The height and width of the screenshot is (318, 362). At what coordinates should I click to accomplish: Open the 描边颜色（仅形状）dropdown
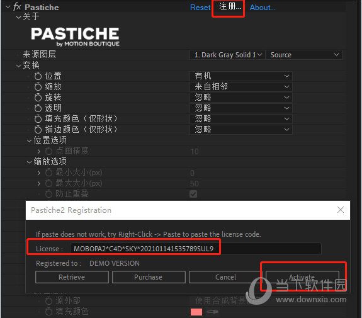(x=241, y=130)
